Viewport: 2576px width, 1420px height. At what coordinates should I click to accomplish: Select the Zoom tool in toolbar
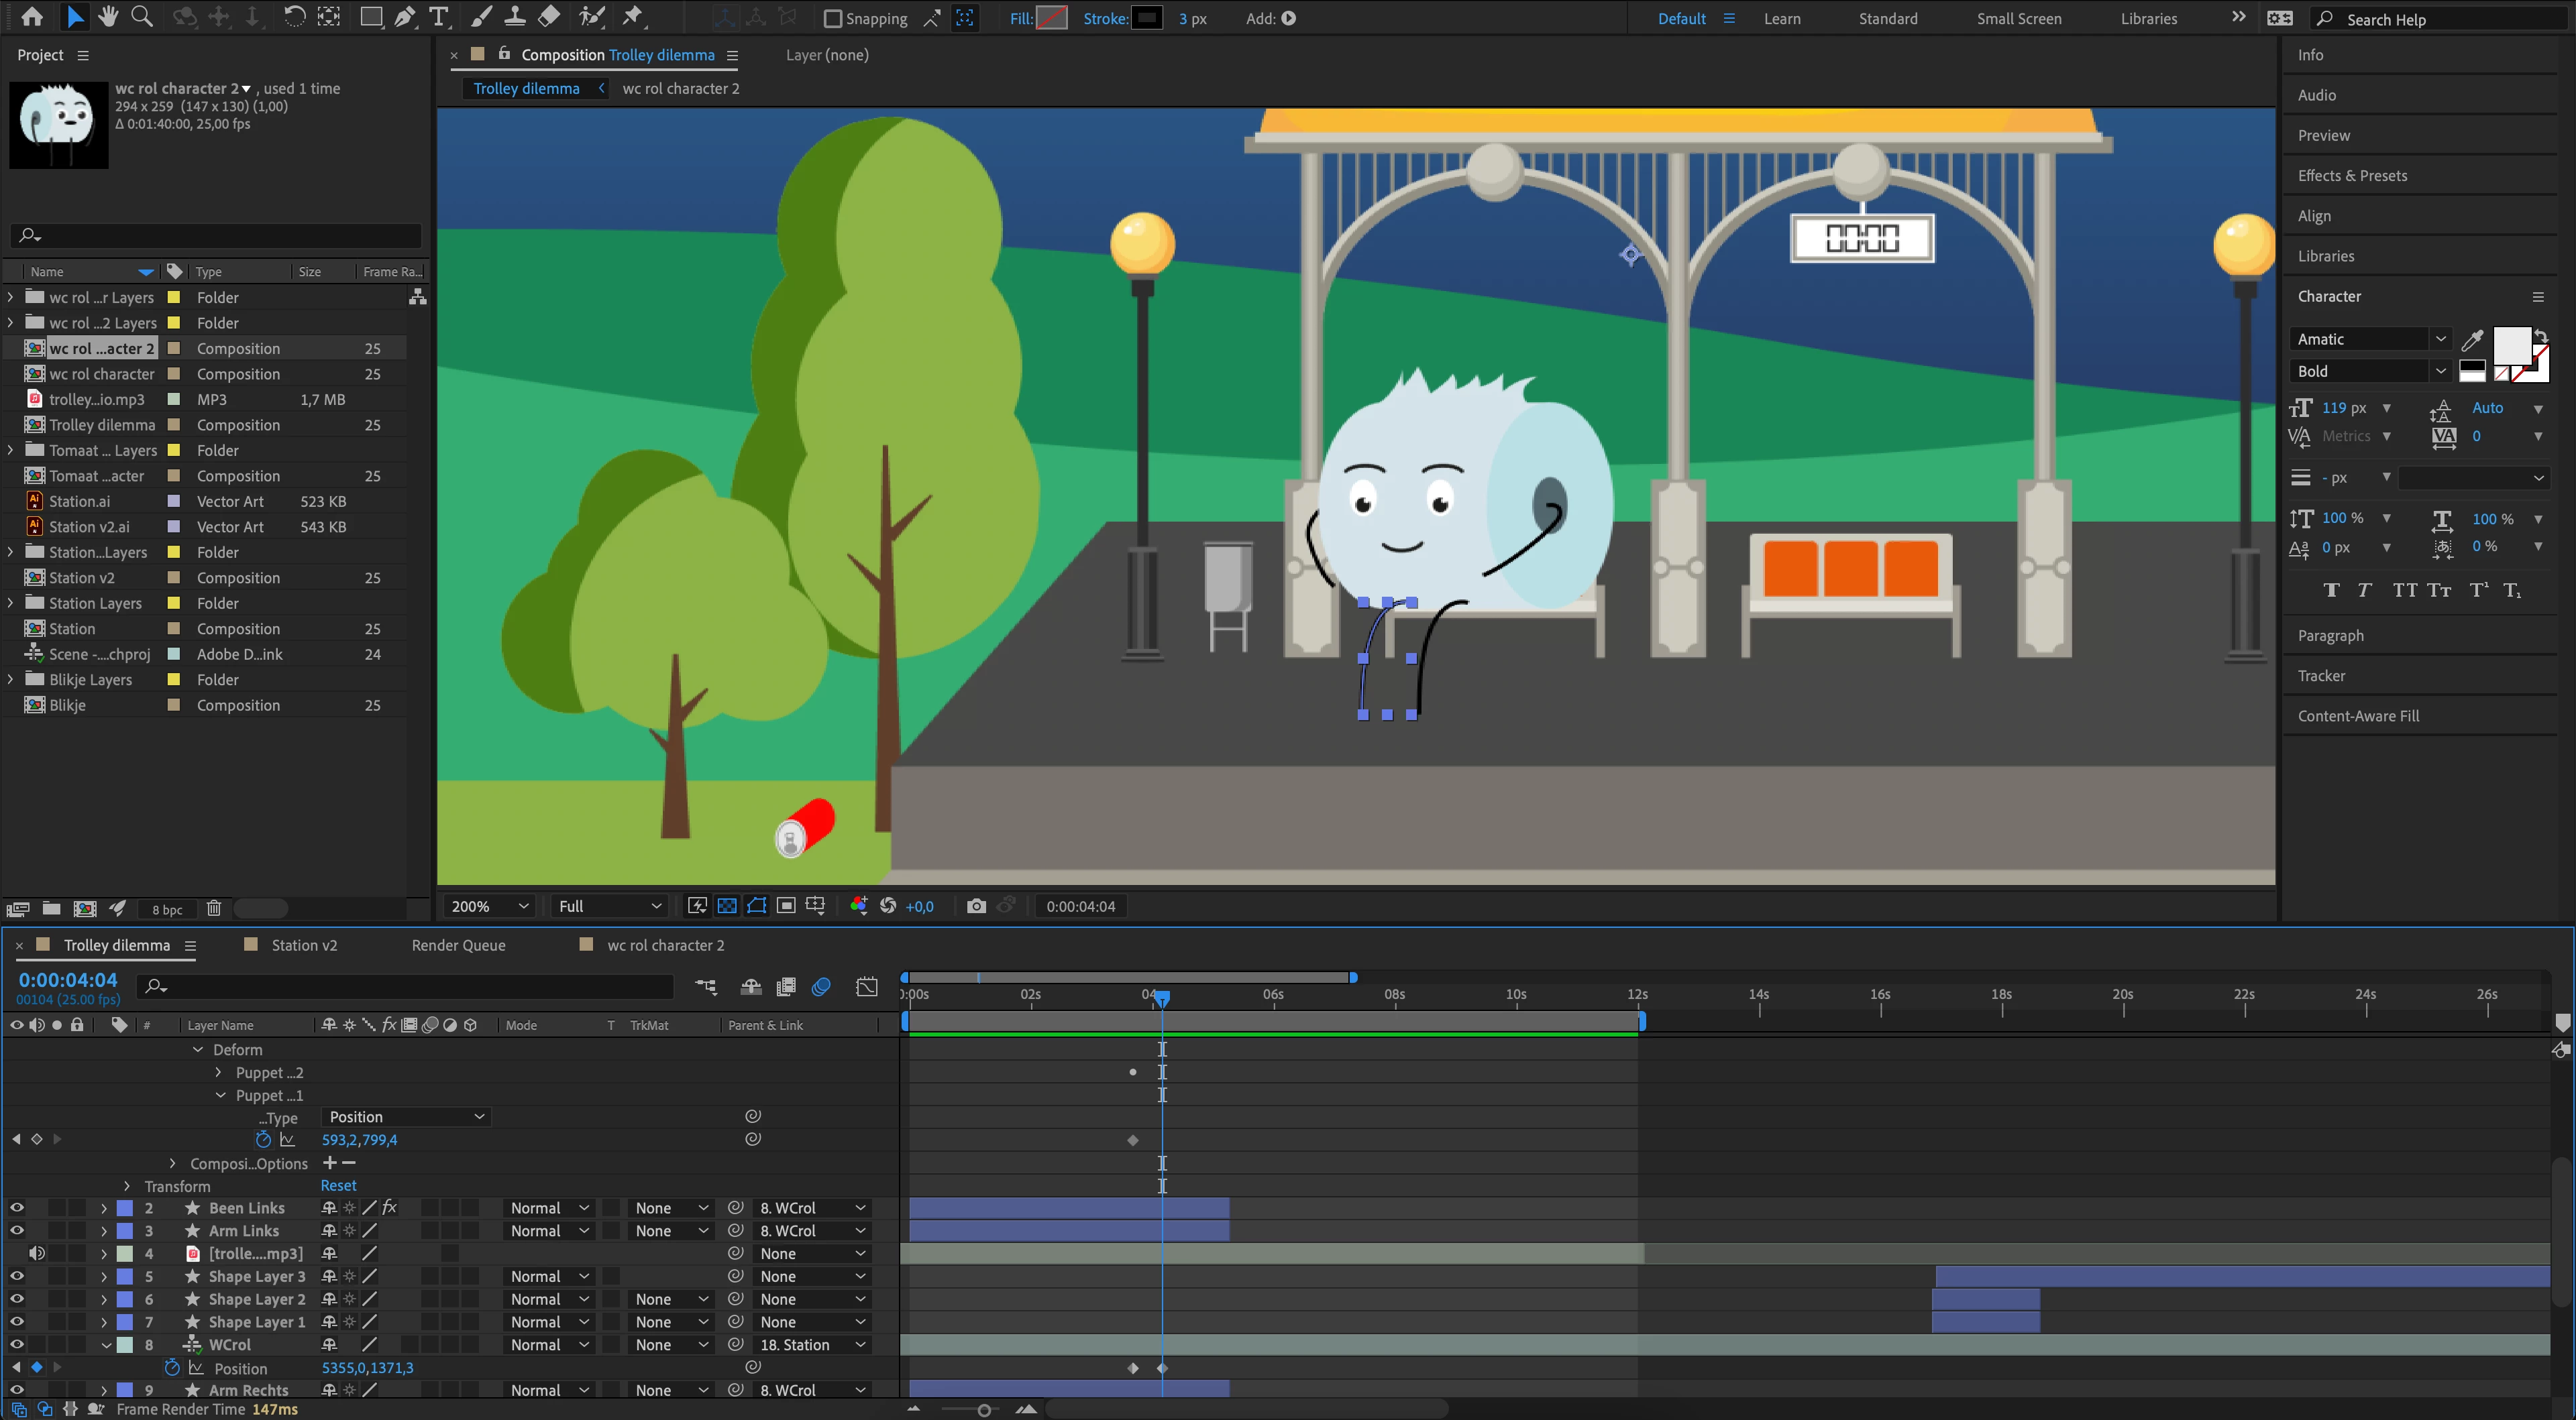(x=142, y=17)
